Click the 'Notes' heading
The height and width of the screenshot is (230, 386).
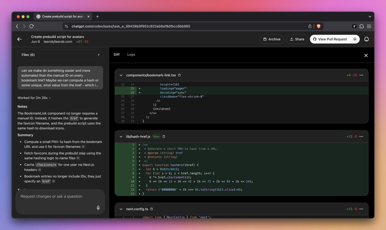click(x=23, y=106)
